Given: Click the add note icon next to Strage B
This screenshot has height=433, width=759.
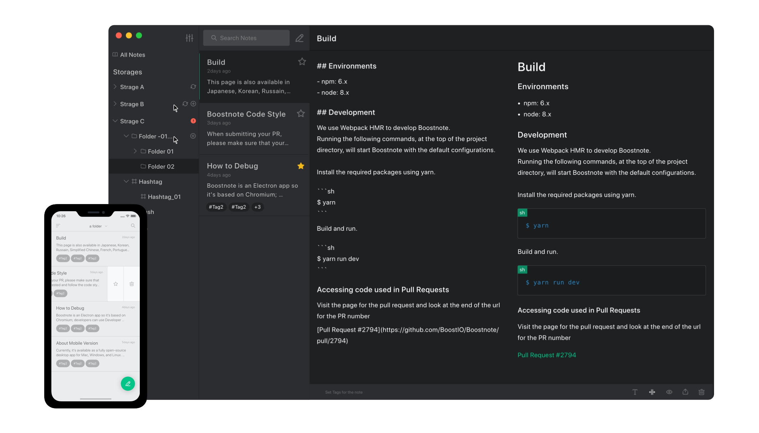Looking at the screenshot, I should 193,104.
